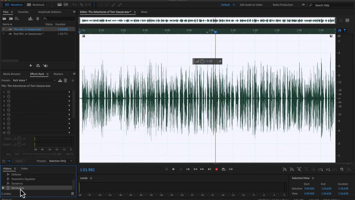Open Process dropdown Selection Only
This screenshot has height=200, width=355.
click(61, 161)
